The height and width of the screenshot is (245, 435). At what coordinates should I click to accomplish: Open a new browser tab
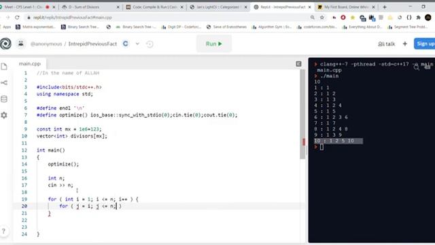tap(385, 7)
